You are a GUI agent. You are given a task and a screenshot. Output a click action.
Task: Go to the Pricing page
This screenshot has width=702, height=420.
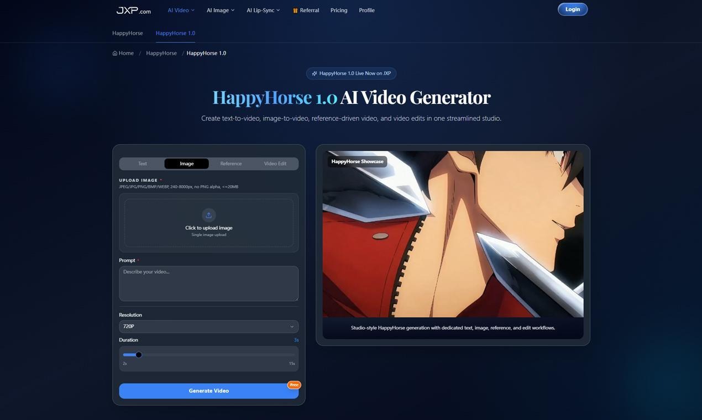pyautogui.click(x=339, y=11)
